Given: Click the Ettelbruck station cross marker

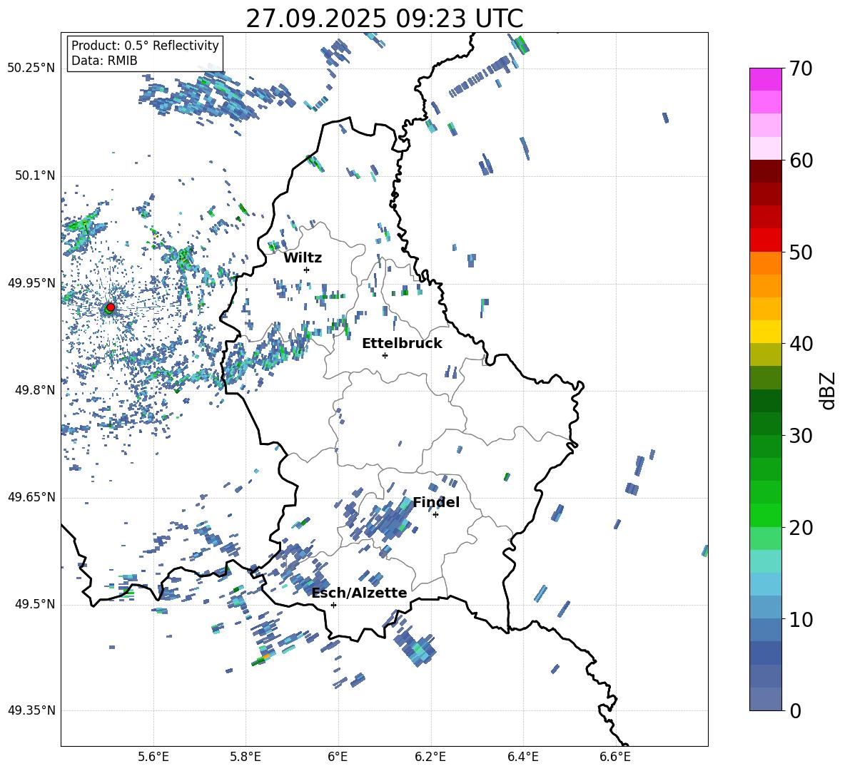Looking at the screenshot, I should 385,355.
